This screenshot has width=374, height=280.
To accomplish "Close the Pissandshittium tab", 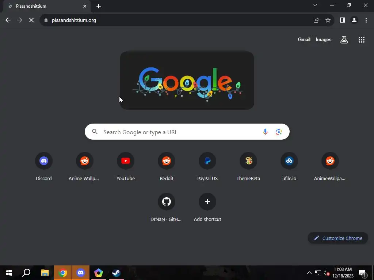I will pyautogui.click(x=85, y=6).
